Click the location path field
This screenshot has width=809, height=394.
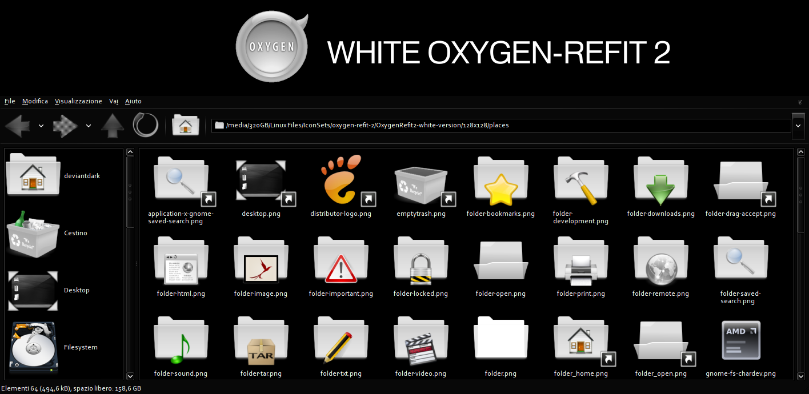[x=500, y=126]
